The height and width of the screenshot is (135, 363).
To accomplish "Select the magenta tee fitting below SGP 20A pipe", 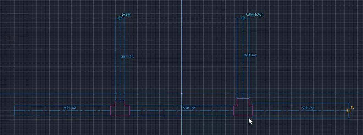I will [x=243, y=107].
